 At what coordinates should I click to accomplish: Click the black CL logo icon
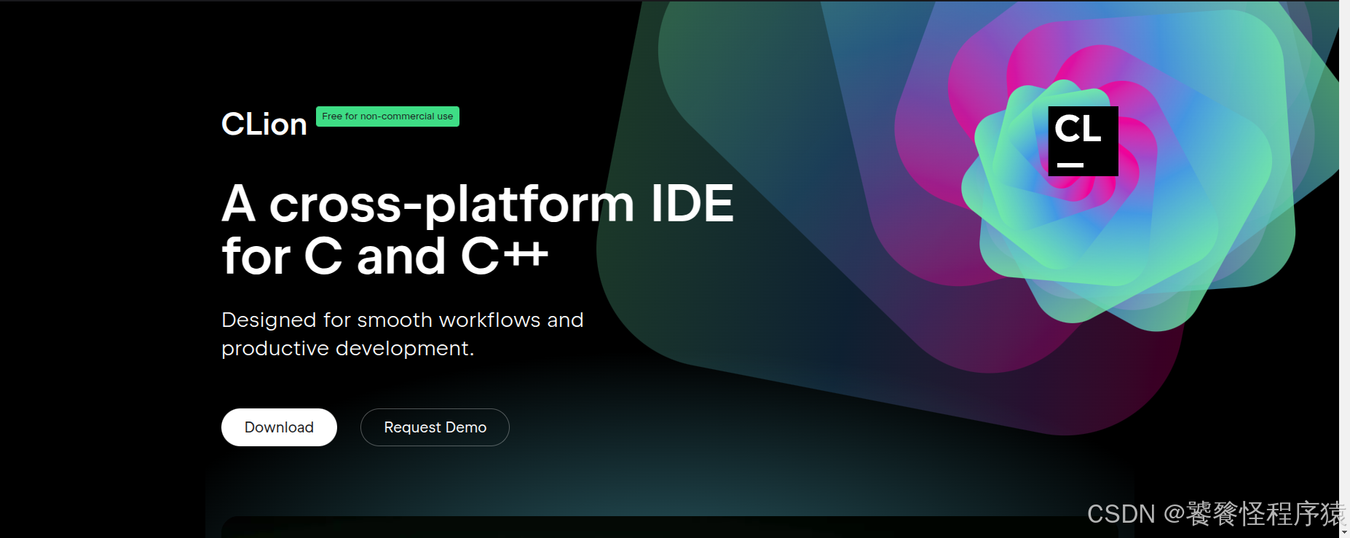1083,141
